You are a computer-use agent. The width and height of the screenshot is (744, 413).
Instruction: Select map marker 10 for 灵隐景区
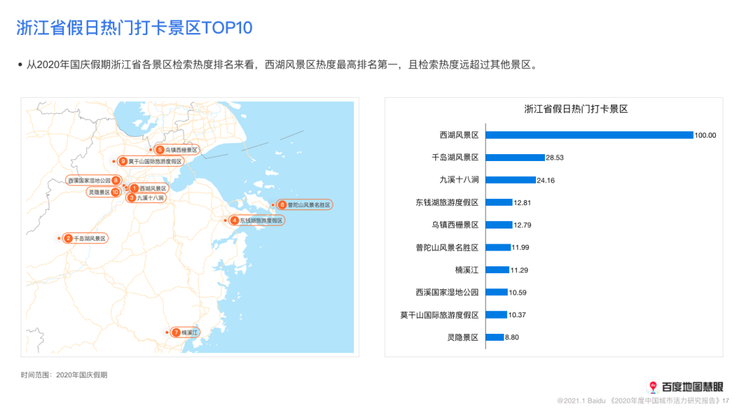tap(115, 192)
